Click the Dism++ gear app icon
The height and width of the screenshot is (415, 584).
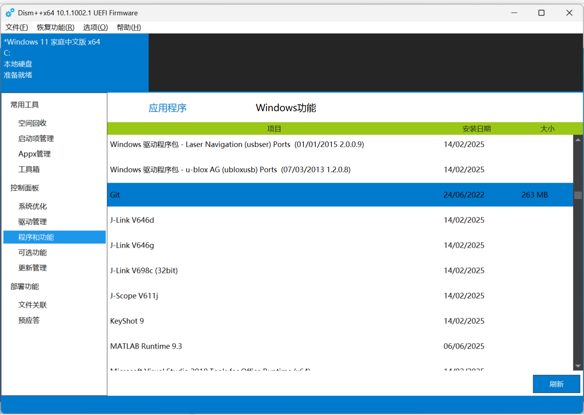coord(10,13)
